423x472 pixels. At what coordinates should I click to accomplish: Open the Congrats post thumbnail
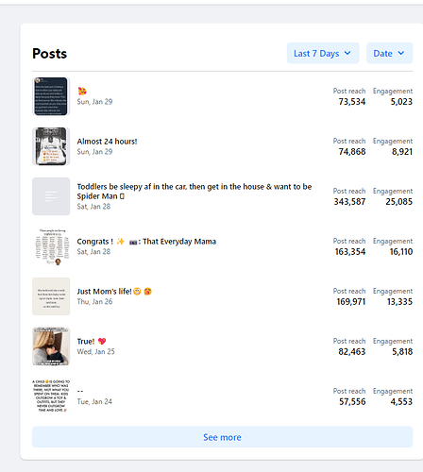[x=51, y=246]
